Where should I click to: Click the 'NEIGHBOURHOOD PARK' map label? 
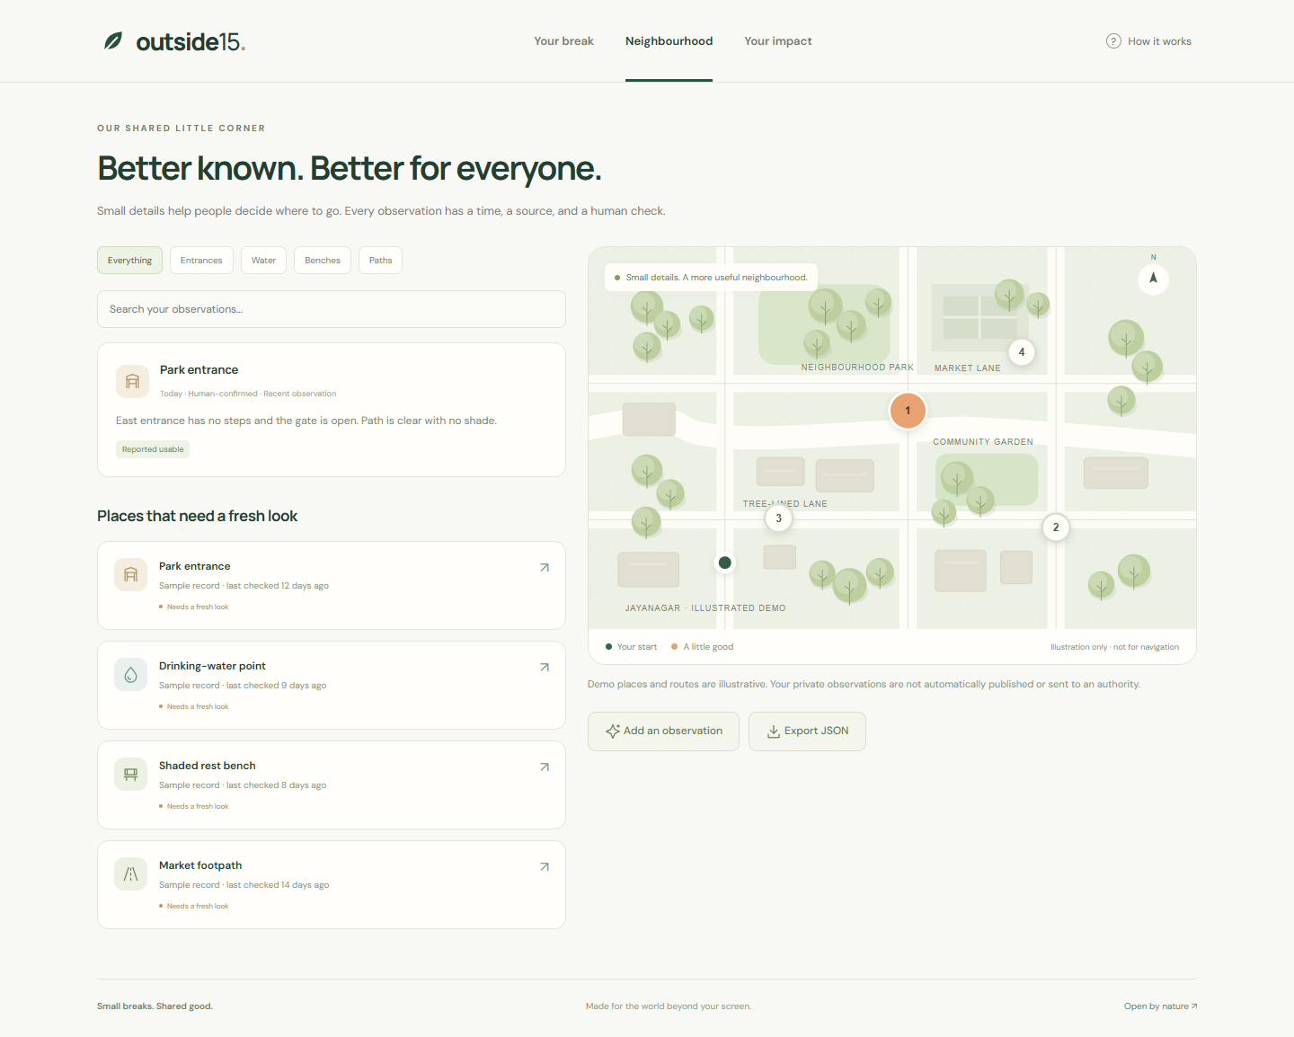click(857, 368)
